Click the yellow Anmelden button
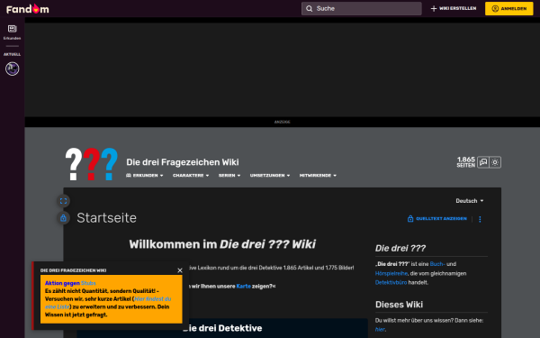The height and width of the screenshot is (338, 540). (x=509, y=9)
